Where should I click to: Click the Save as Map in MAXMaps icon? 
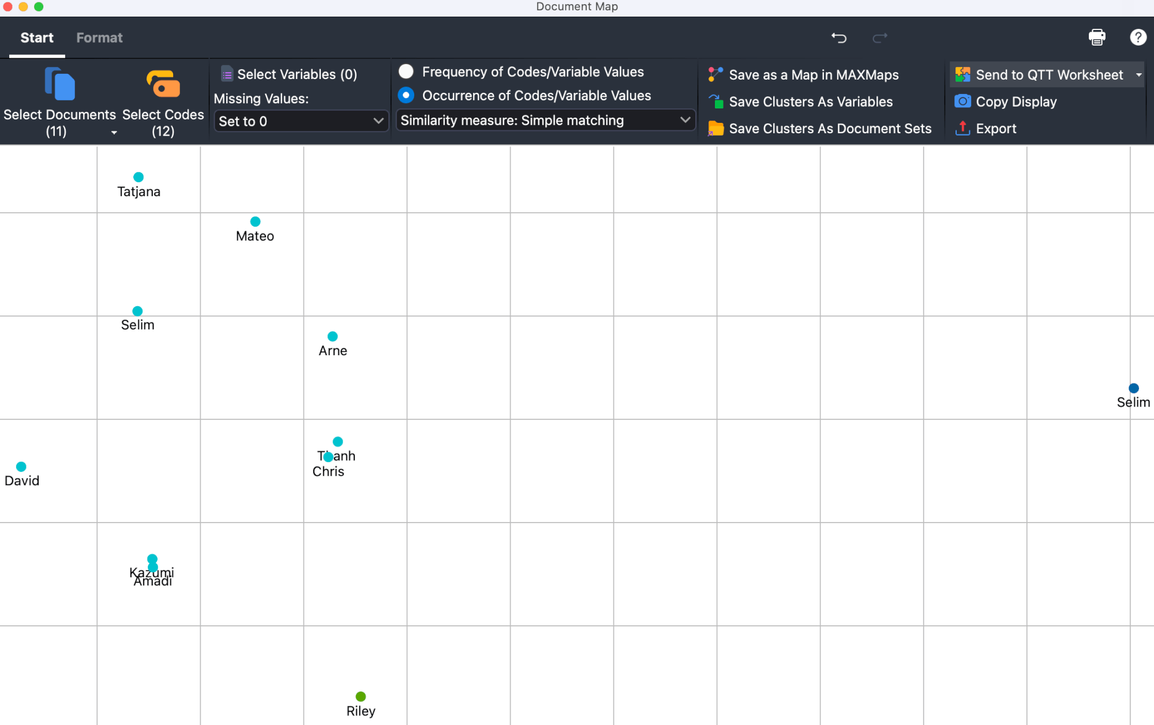tap(715, 74)
